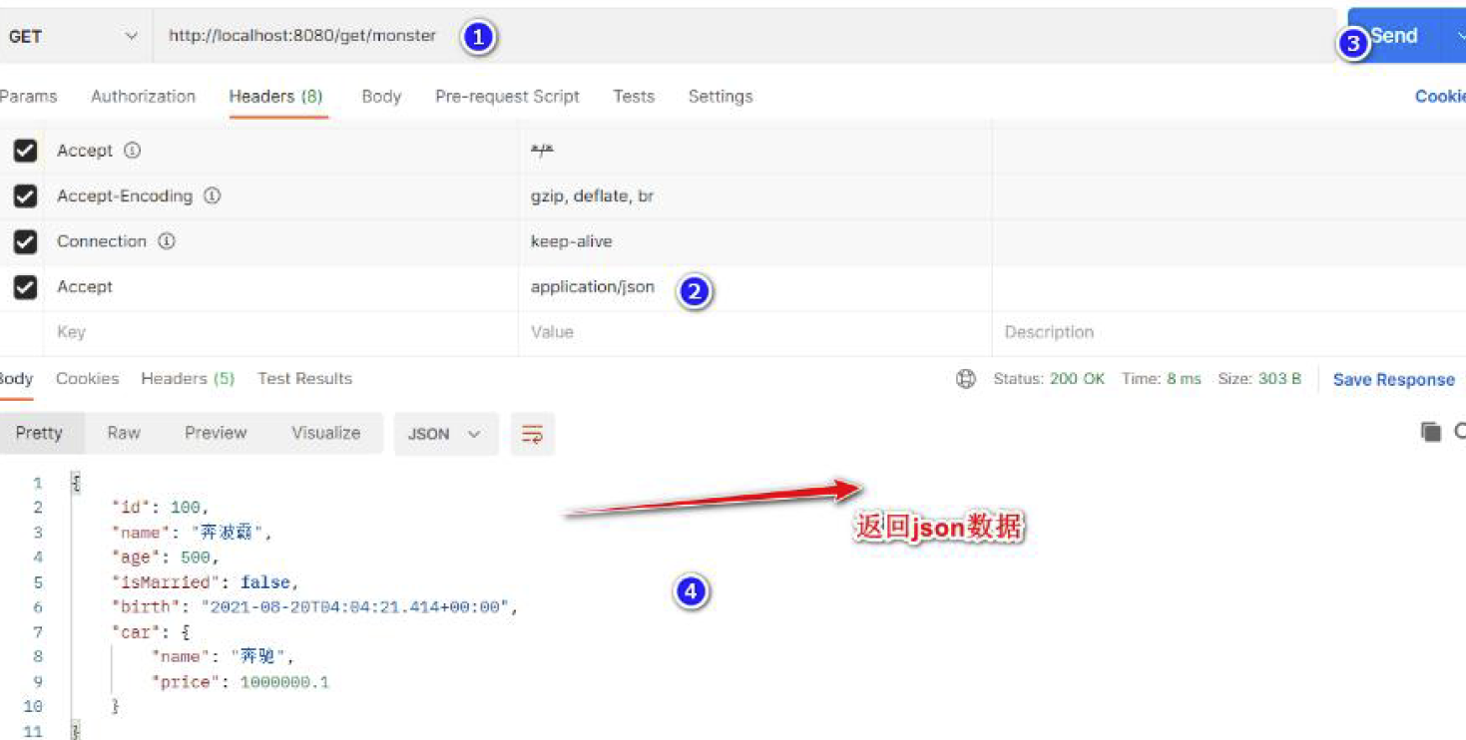Click the empty Key field in new header row
This screenshot has height=740, width=1466.
coord(279,332)
